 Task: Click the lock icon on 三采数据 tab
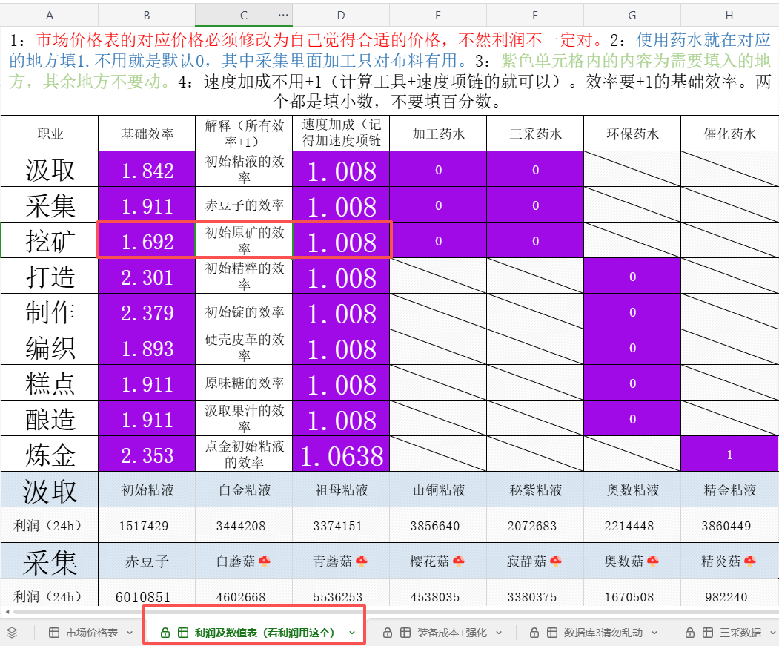pos(689,633)
